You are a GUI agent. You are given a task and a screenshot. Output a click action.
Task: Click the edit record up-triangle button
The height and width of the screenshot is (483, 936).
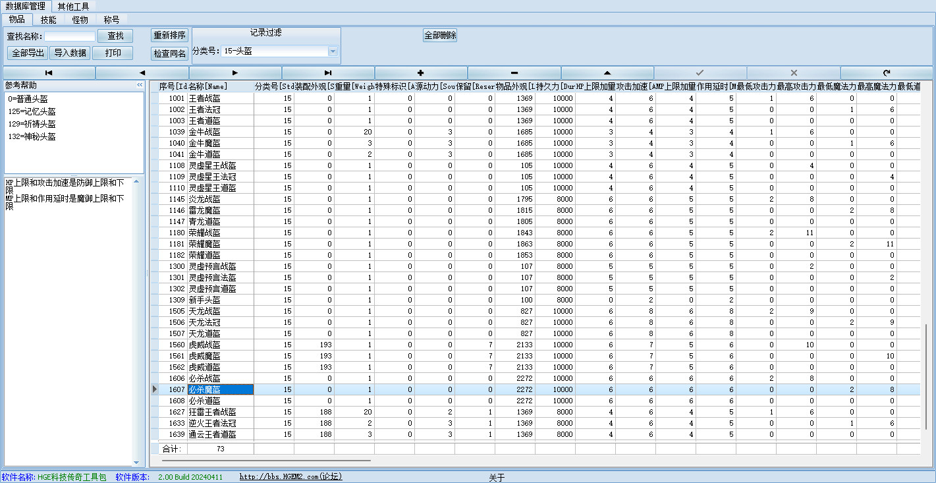(x=607, y=72)
